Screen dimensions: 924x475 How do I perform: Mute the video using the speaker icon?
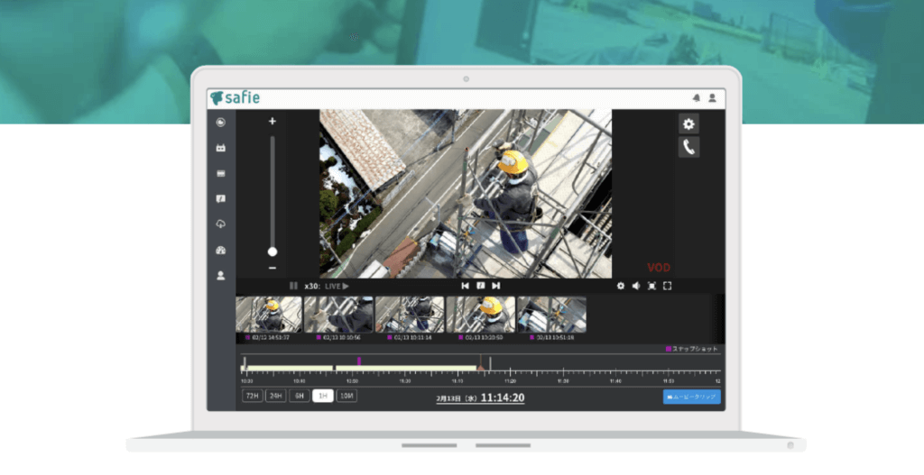(635, 286)
